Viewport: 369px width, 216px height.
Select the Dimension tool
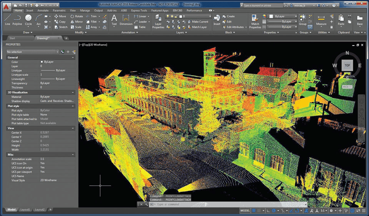click(x=126, y=20)
